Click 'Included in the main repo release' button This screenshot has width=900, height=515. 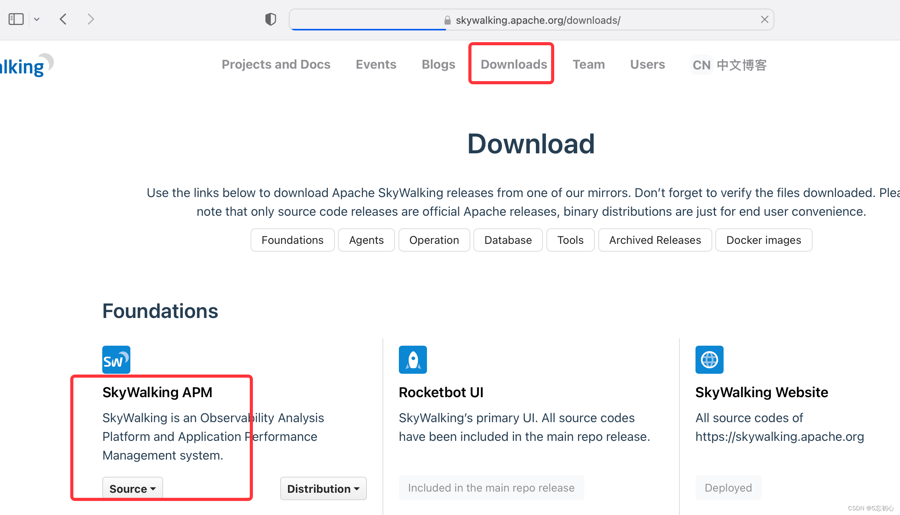[491, 488]
